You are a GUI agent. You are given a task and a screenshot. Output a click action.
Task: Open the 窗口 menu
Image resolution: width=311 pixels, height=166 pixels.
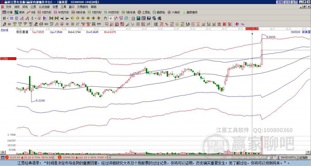(x=72, y=7)
